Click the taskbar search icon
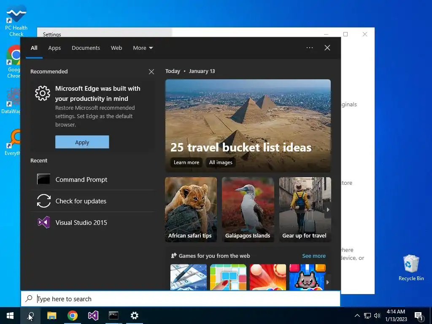 [30, 316]
